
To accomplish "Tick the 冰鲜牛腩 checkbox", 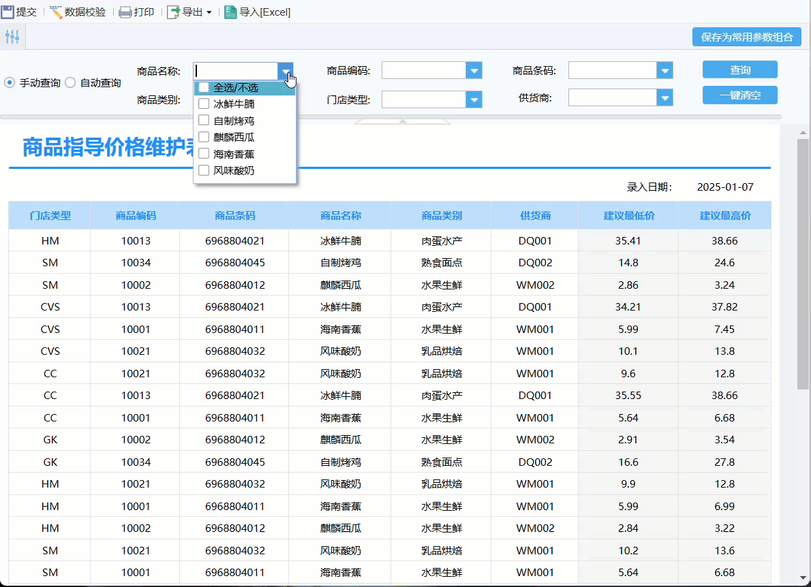I will pos(204,104).
